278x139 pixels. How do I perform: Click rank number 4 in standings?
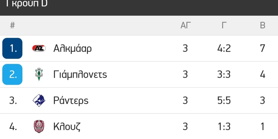tap(13, 127)
